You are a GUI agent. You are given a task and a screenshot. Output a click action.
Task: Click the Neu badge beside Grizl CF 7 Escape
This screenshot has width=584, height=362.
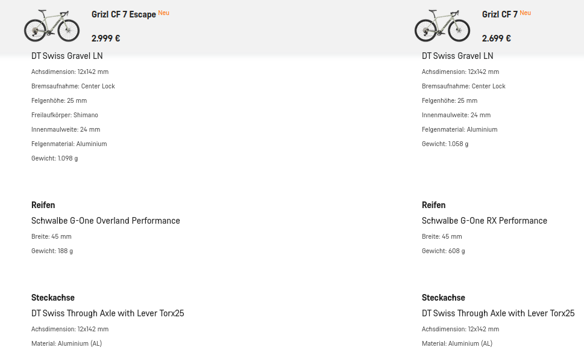tap(163, 13)
